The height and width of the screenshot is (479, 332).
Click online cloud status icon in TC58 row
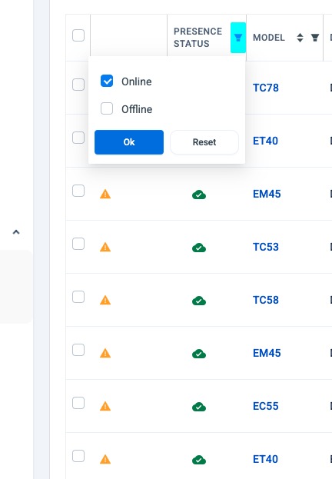tap(199, 301)
